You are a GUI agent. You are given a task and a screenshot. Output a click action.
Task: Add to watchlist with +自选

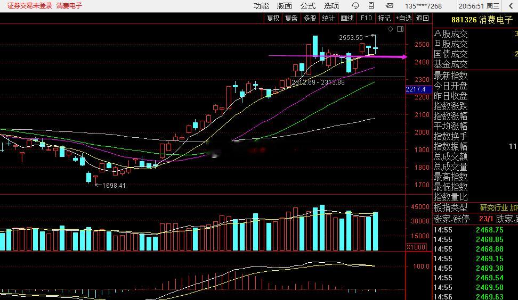click(x=404, y=19)
